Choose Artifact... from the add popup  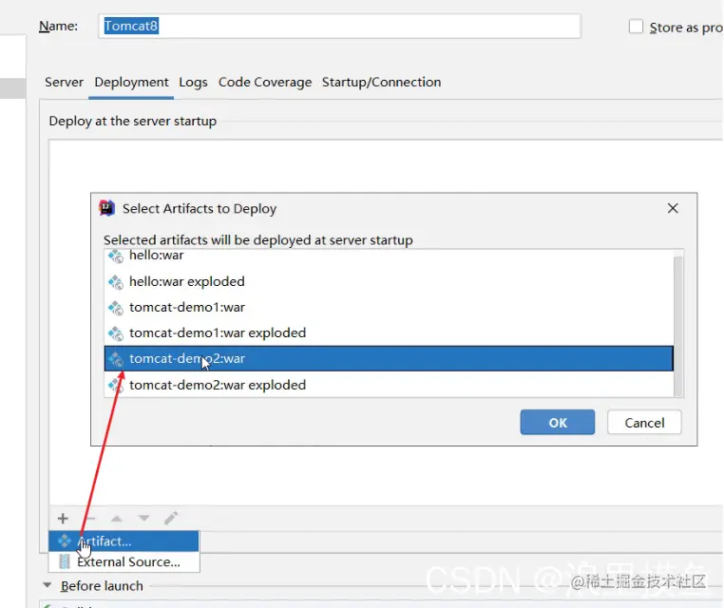[x=124, y=541]
